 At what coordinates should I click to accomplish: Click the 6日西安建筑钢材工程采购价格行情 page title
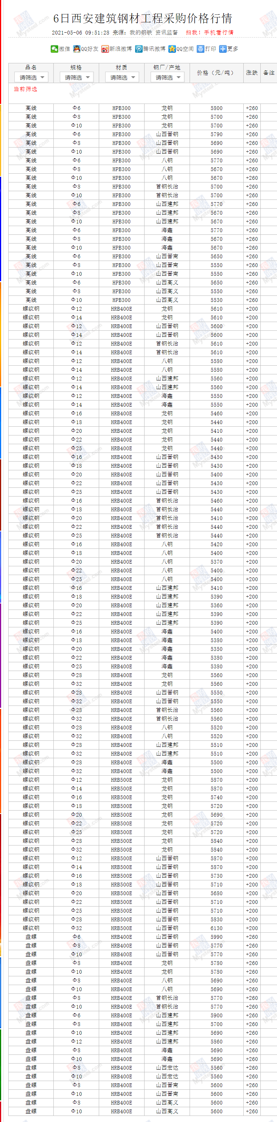(x=143, y=18)
